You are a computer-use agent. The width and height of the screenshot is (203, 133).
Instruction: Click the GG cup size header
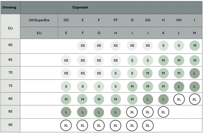pyautogui.click(x=148, y=20)
